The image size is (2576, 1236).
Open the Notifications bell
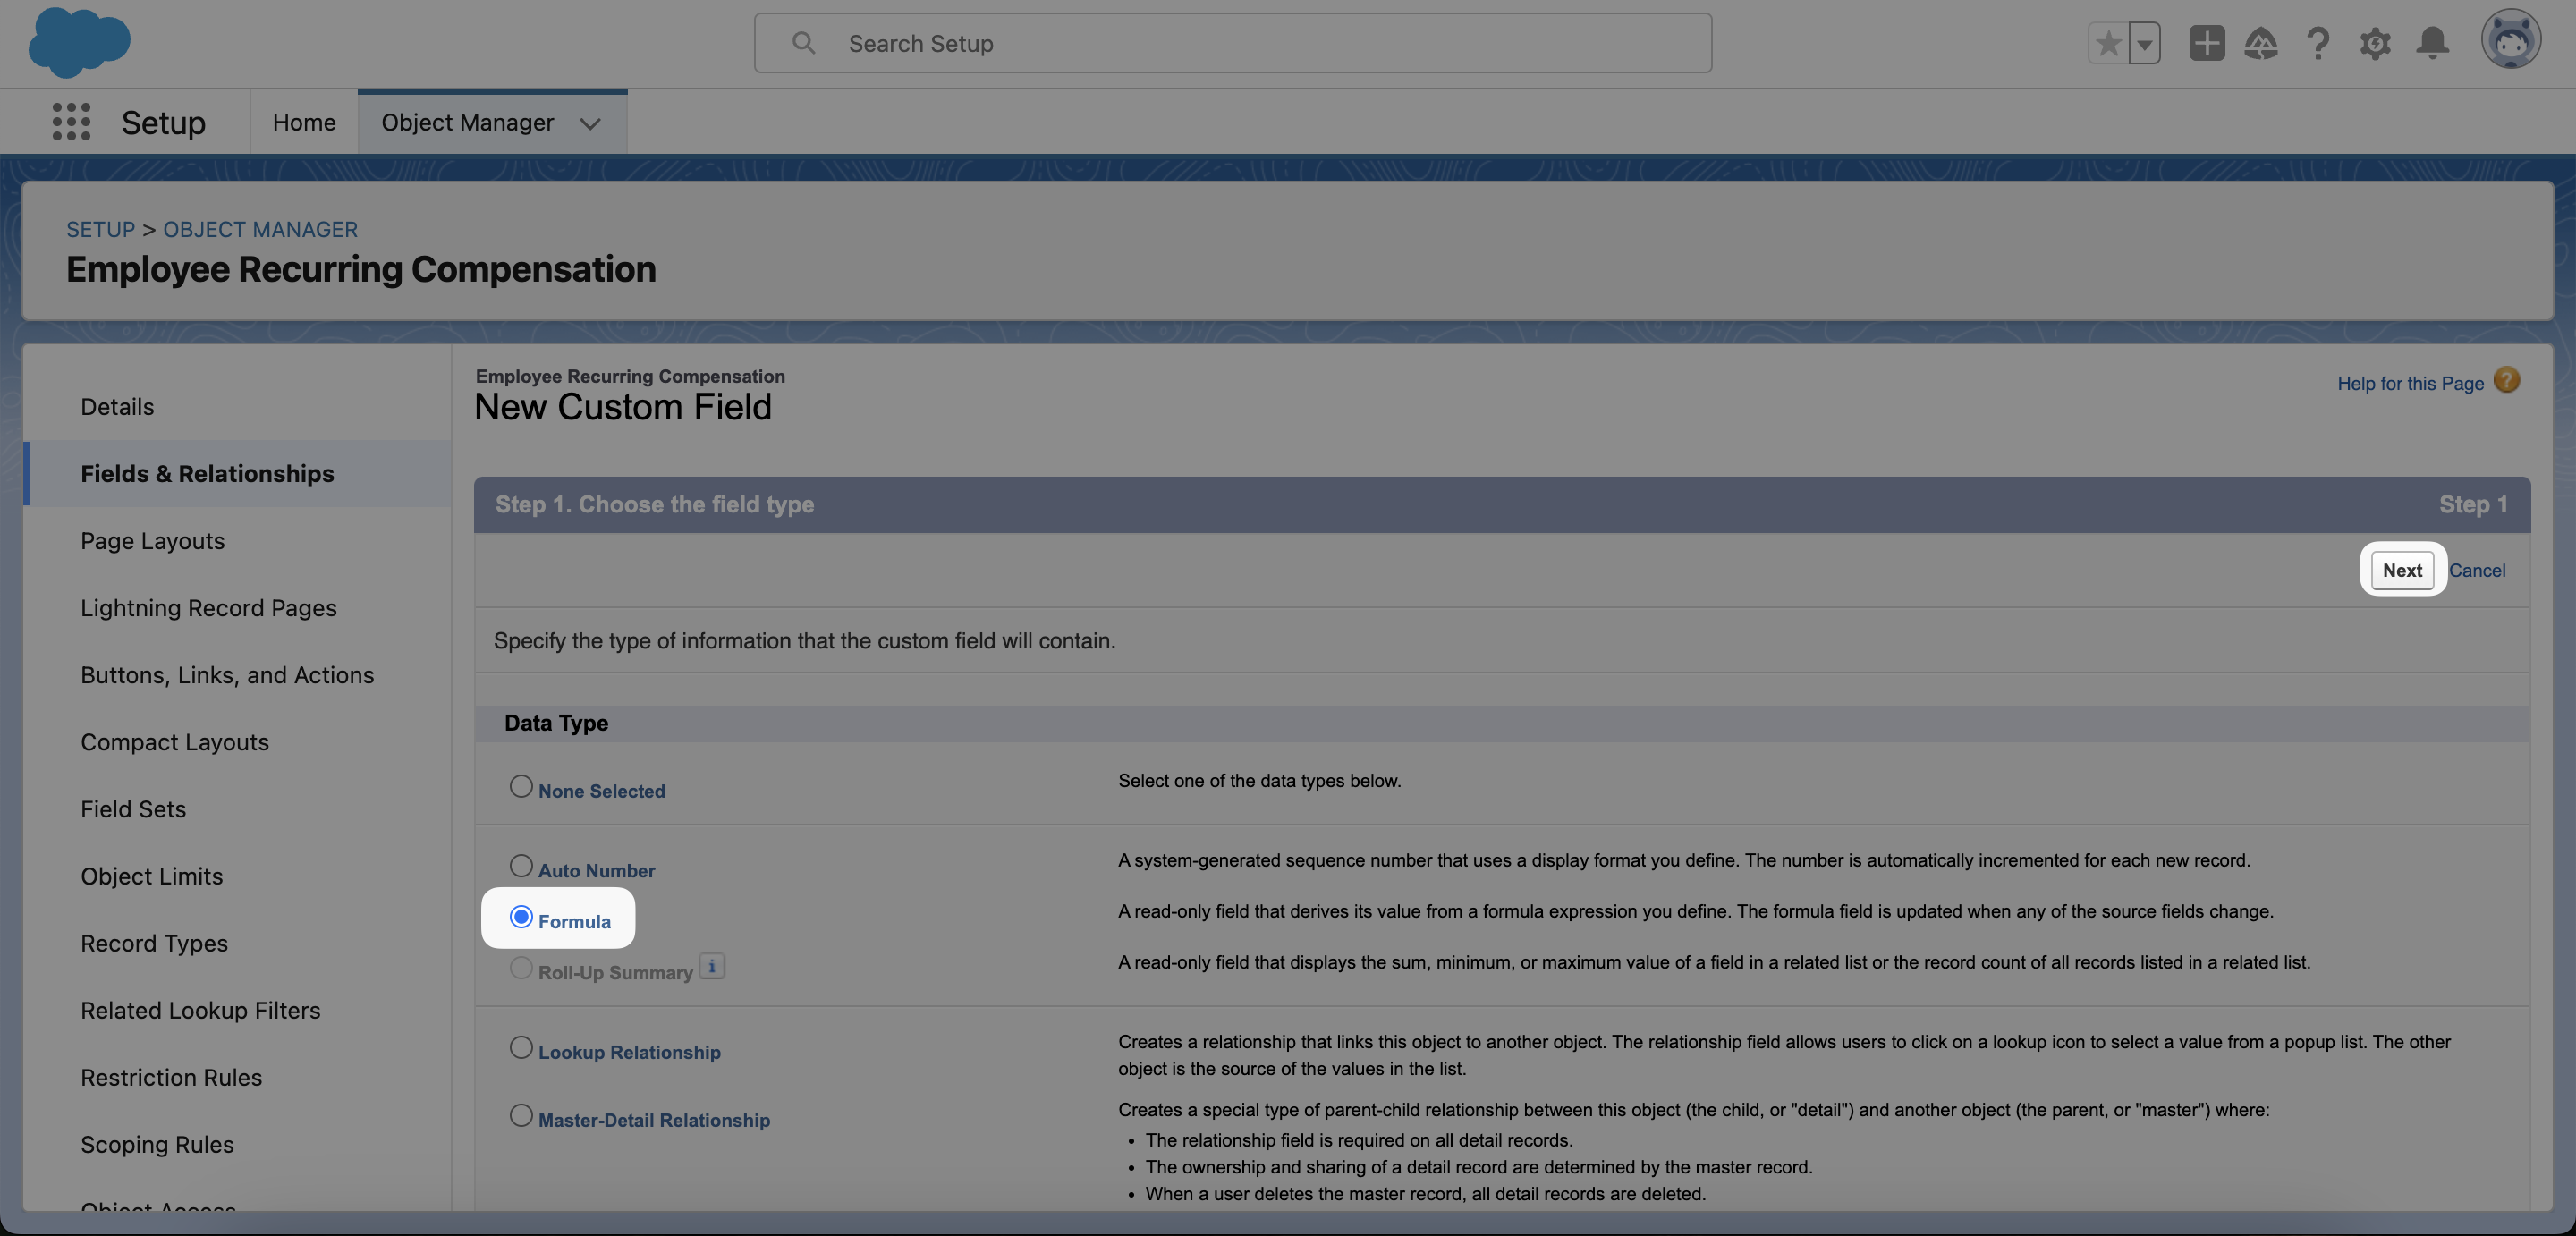point(2432,43)
